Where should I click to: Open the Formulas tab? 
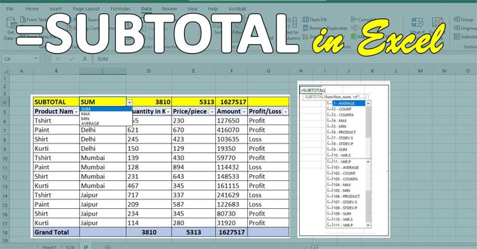coord(121,9)
